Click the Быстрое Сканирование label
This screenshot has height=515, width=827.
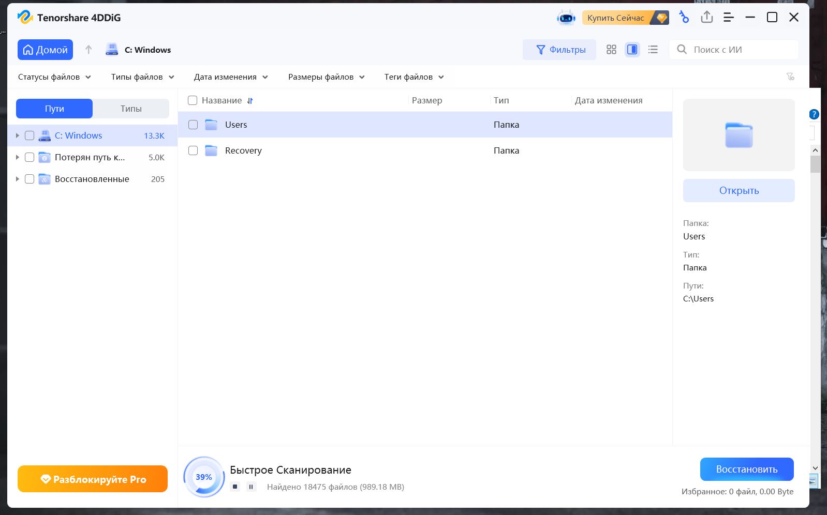coord(290,469)
